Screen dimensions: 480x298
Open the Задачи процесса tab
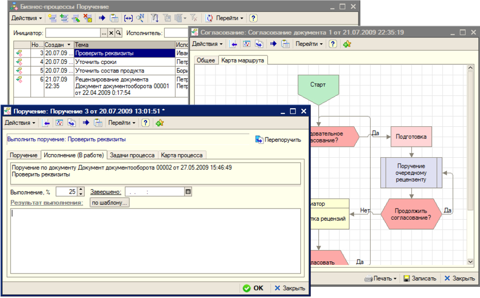(x=132, y=155)
